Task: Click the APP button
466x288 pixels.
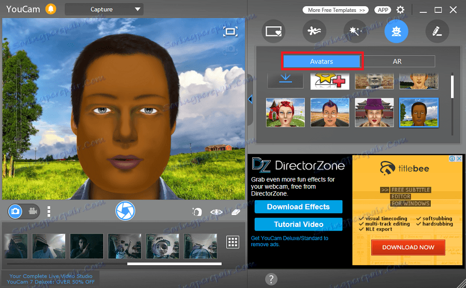Action: click(383, 10)
